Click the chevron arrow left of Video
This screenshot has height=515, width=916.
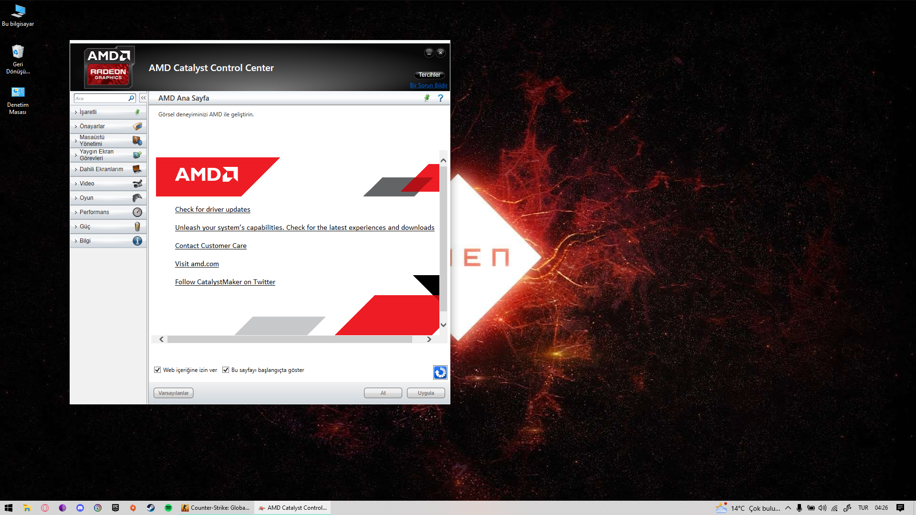[76, 184]
